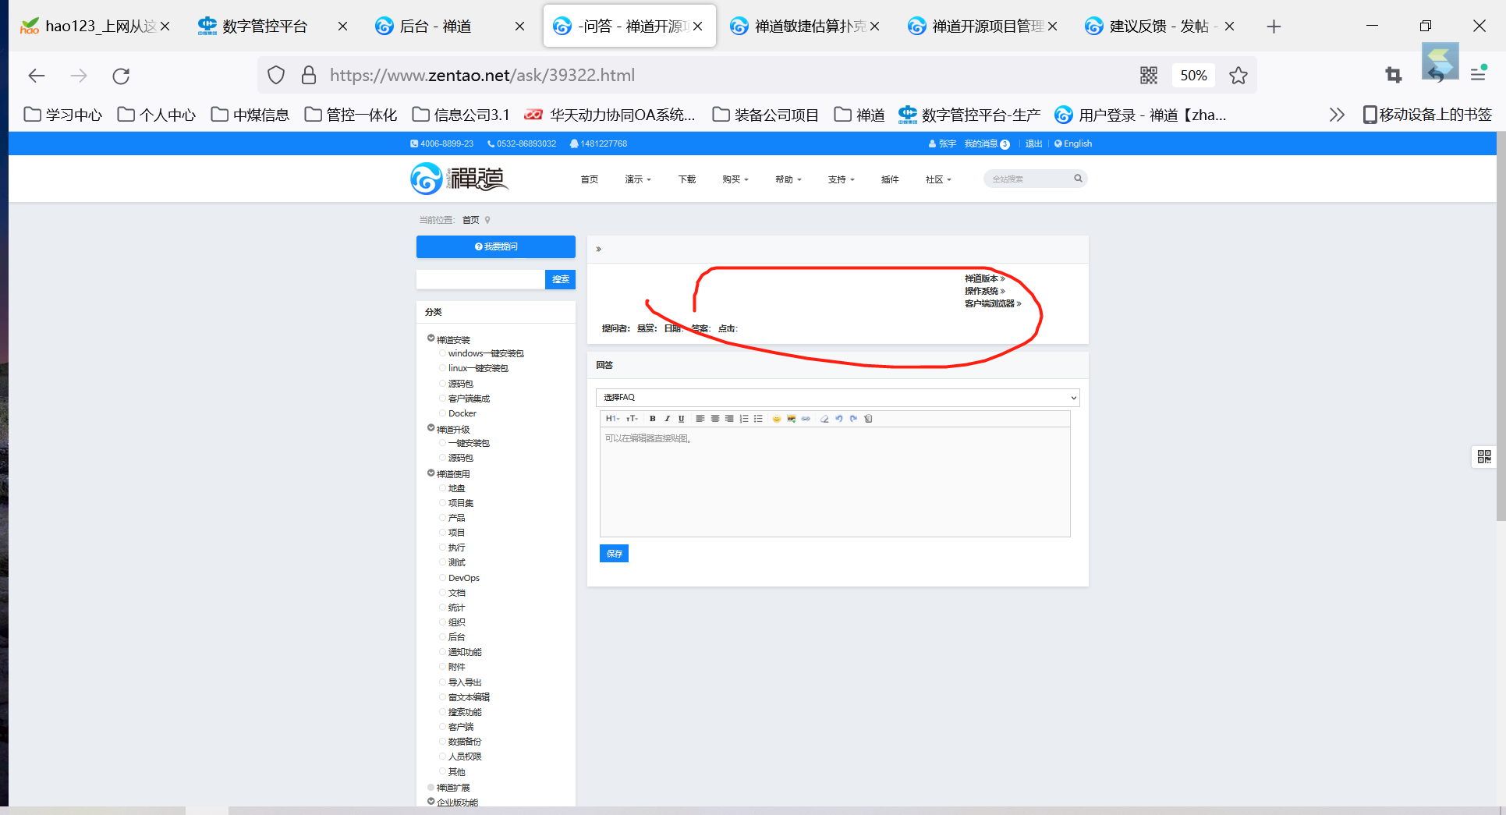
Task: Collapse the 禅道安装 category
Action: pyautogui.click(x=431, y=338)
